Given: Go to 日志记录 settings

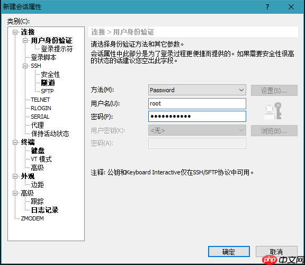Looking at the screenshot, I should 44,210.
